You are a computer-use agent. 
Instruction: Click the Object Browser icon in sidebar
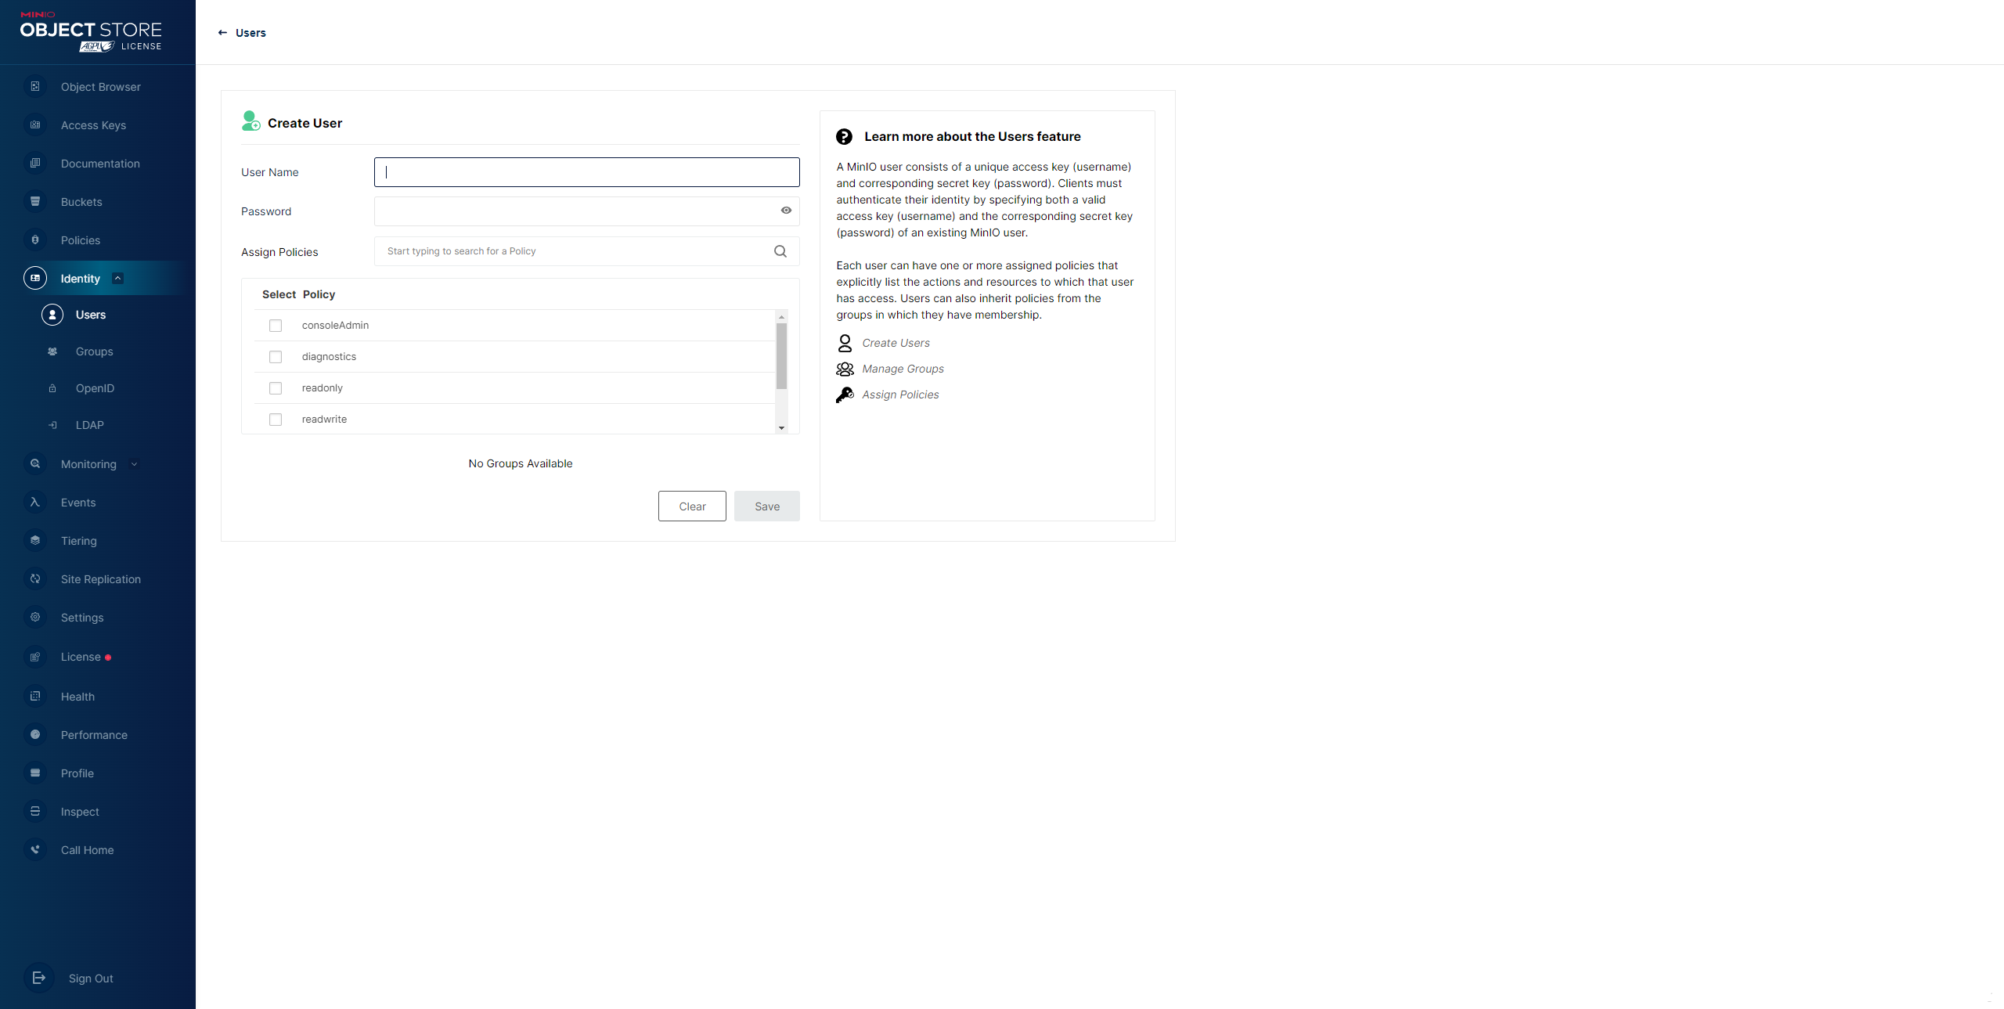point(34,86)
